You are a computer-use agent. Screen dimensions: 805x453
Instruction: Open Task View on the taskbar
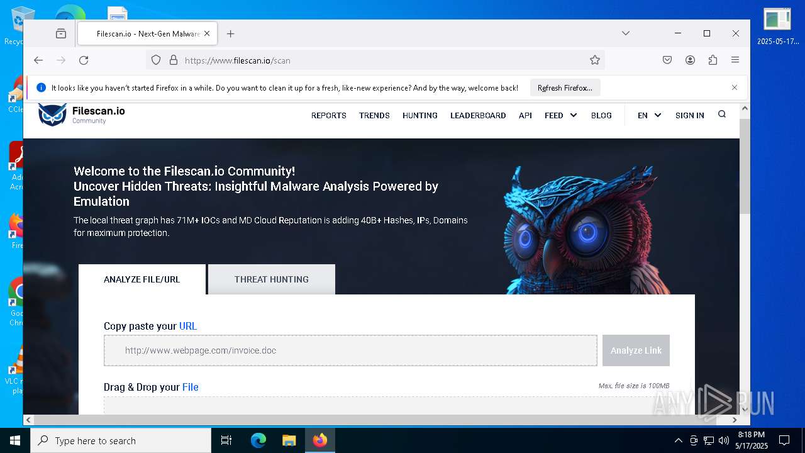pyautogui.click(x=226, y=440)
